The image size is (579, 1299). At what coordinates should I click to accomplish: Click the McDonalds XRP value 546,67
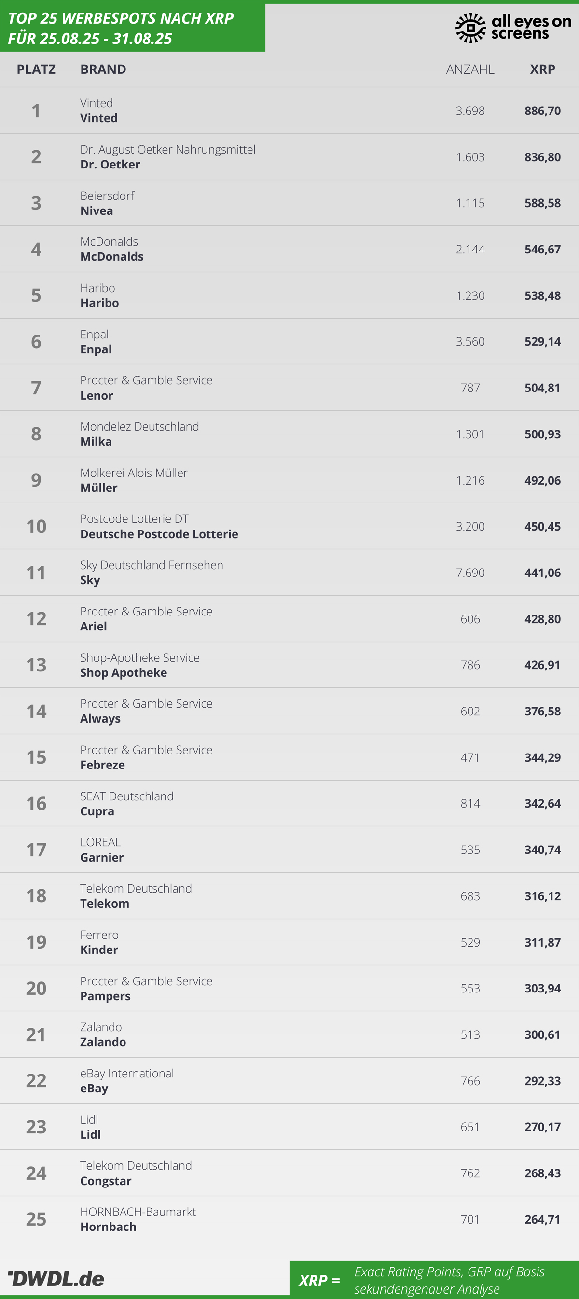[542, 249]
